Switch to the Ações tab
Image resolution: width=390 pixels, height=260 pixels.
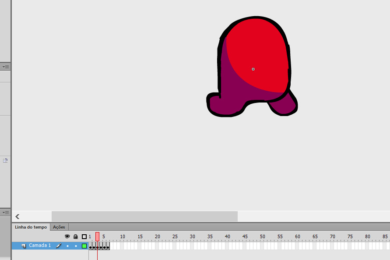point(59,227)
